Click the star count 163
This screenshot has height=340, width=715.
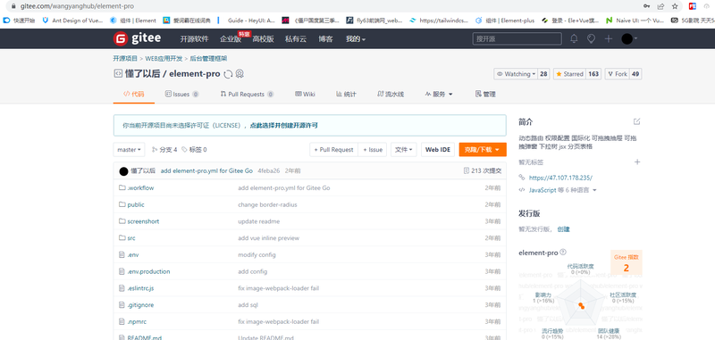click(593, 74)
